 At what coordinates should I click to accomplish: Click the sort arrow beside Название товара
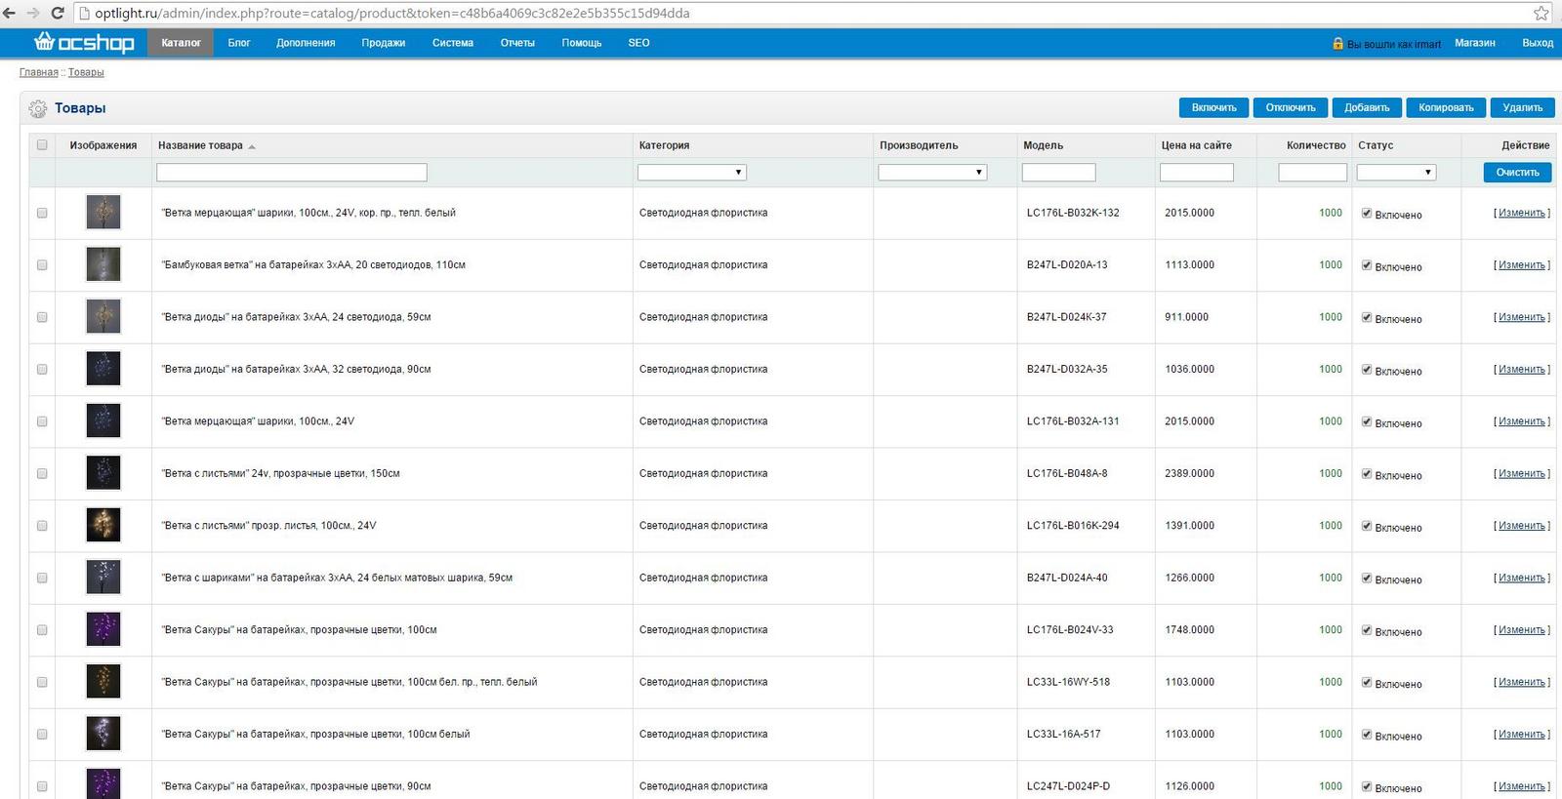pos(252,146)
